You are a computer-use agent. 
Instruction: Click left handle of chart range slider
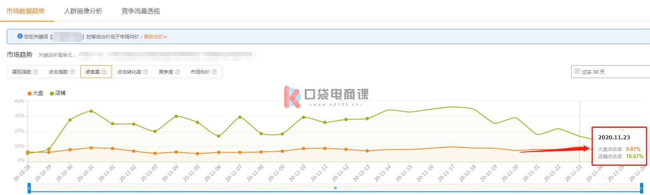(x=29, y=188)
